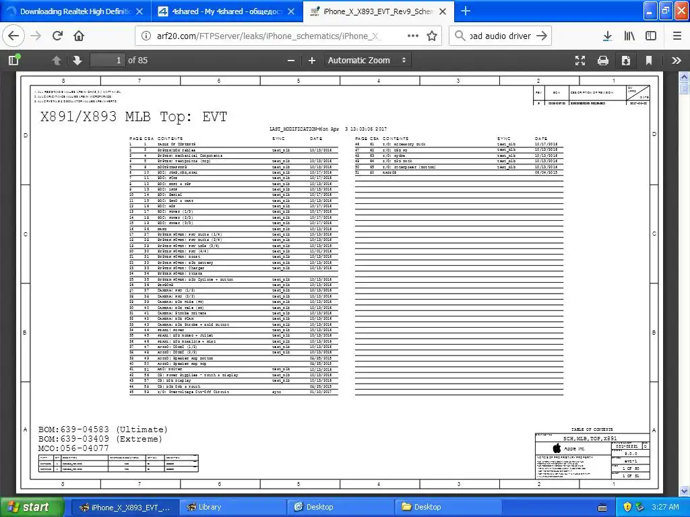The height and width of the screenshot is (517, 690).
Task: Open the Library window from taskbar
Action: [x=232, y=507]
